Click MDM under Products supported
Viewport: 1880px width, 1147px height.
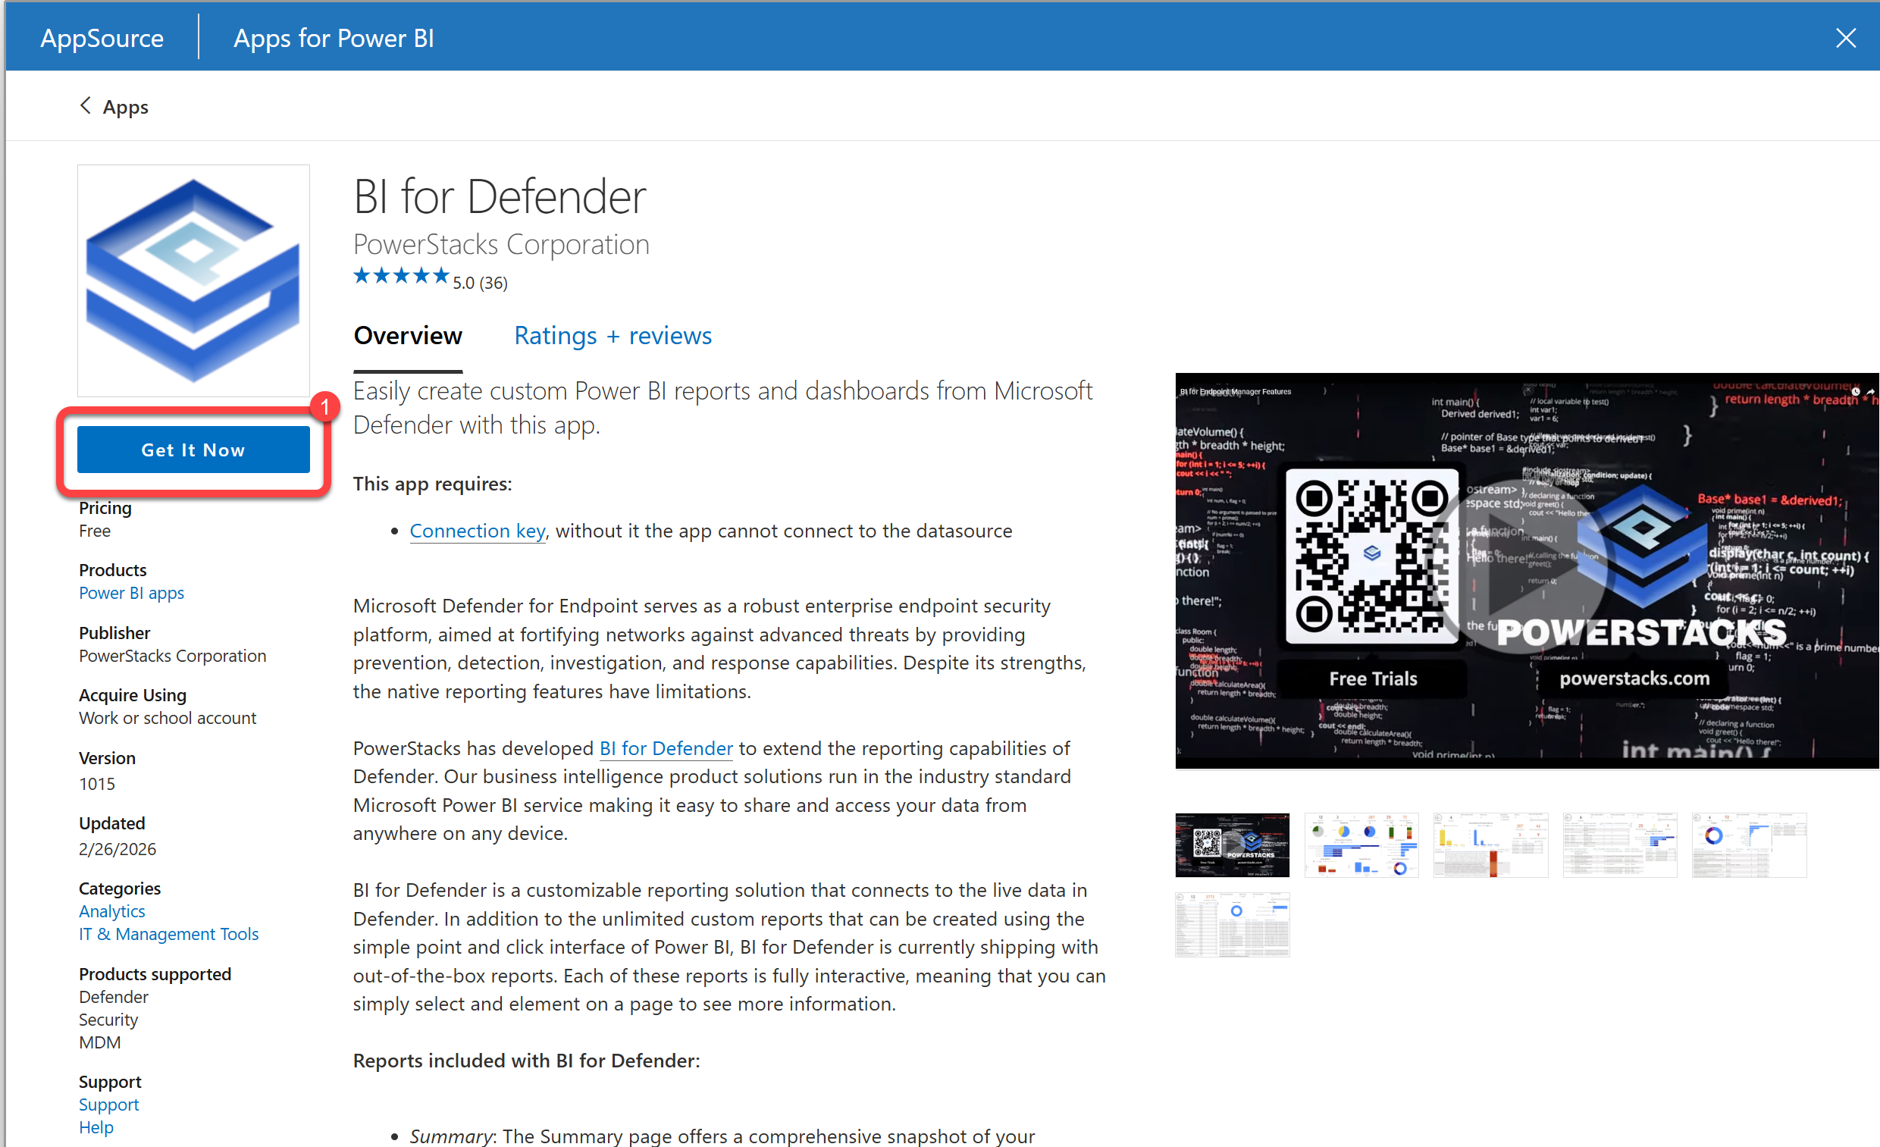tap(99, 1042)
